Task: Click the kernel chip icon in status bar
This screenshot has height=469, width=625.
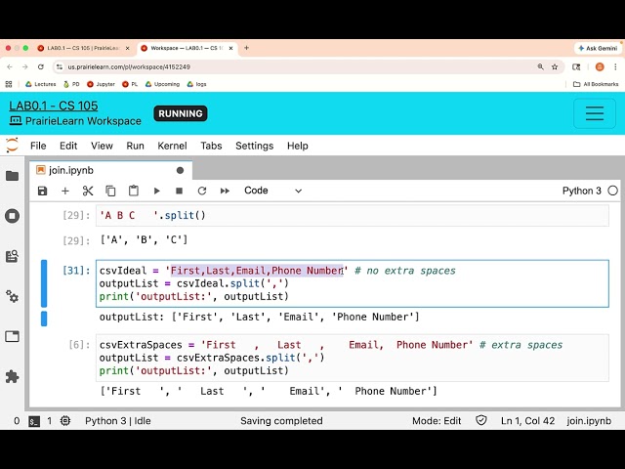Action: [65, 421]
